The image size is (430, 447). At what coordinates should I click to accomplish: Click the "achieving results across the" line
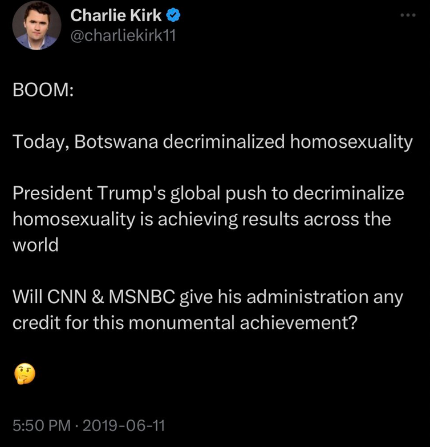(274, 219)
